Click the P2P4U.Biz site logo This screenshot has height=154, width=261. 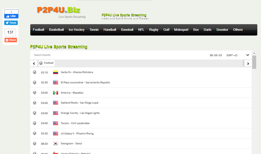(x=59, y=11)
